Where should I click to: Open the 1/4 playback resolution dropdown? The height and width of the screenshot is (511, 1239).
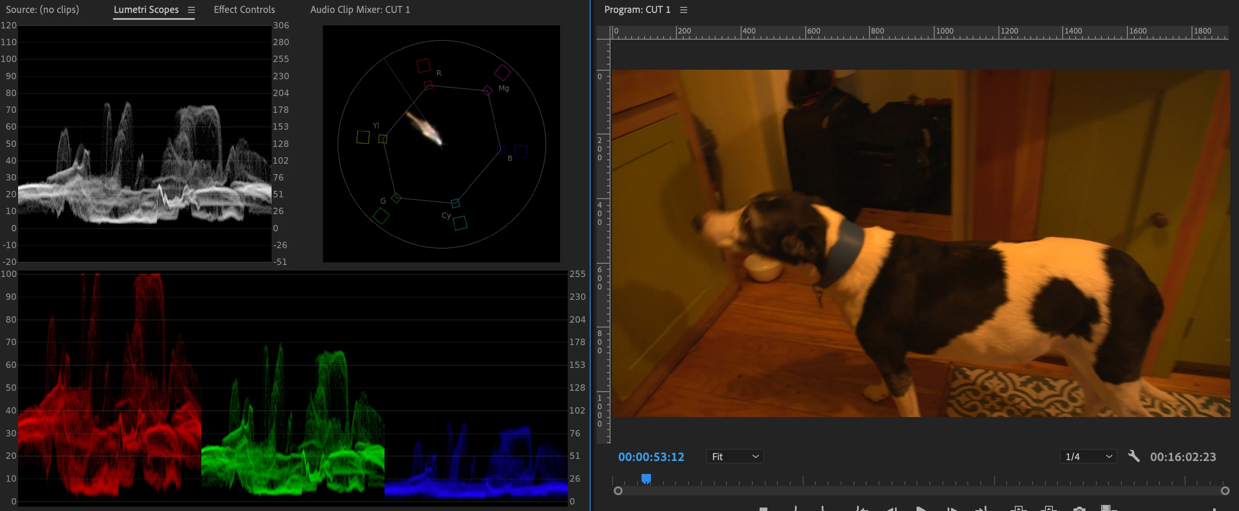1089,456
